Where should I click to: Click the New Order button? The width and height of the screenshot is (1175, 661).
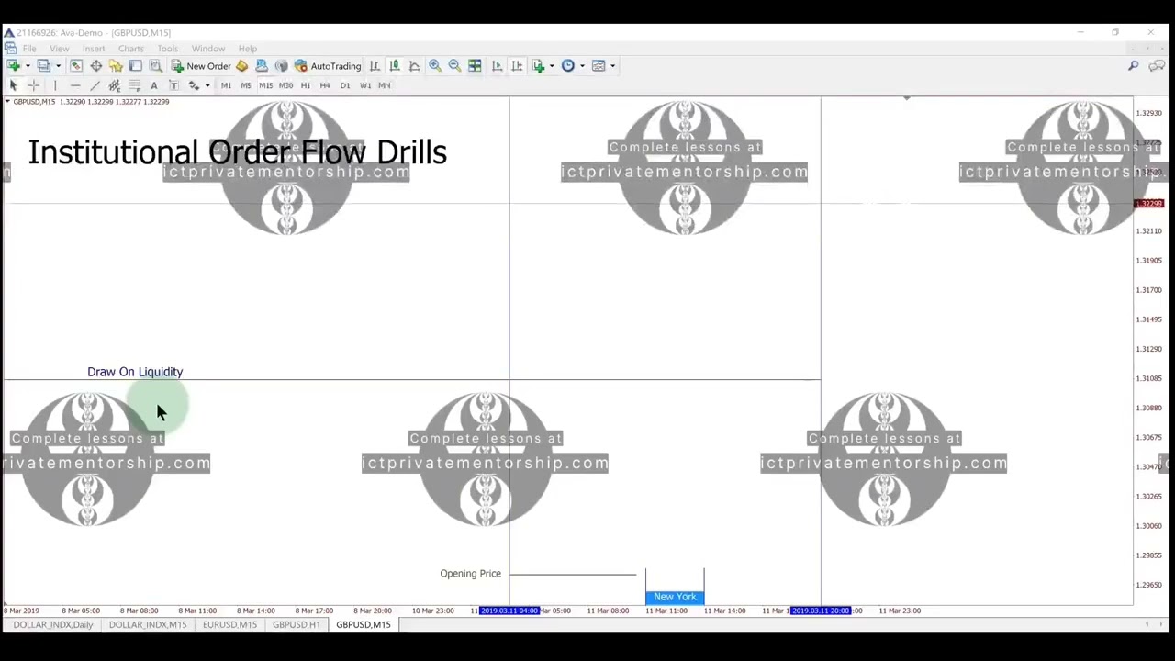click(201, 66)
